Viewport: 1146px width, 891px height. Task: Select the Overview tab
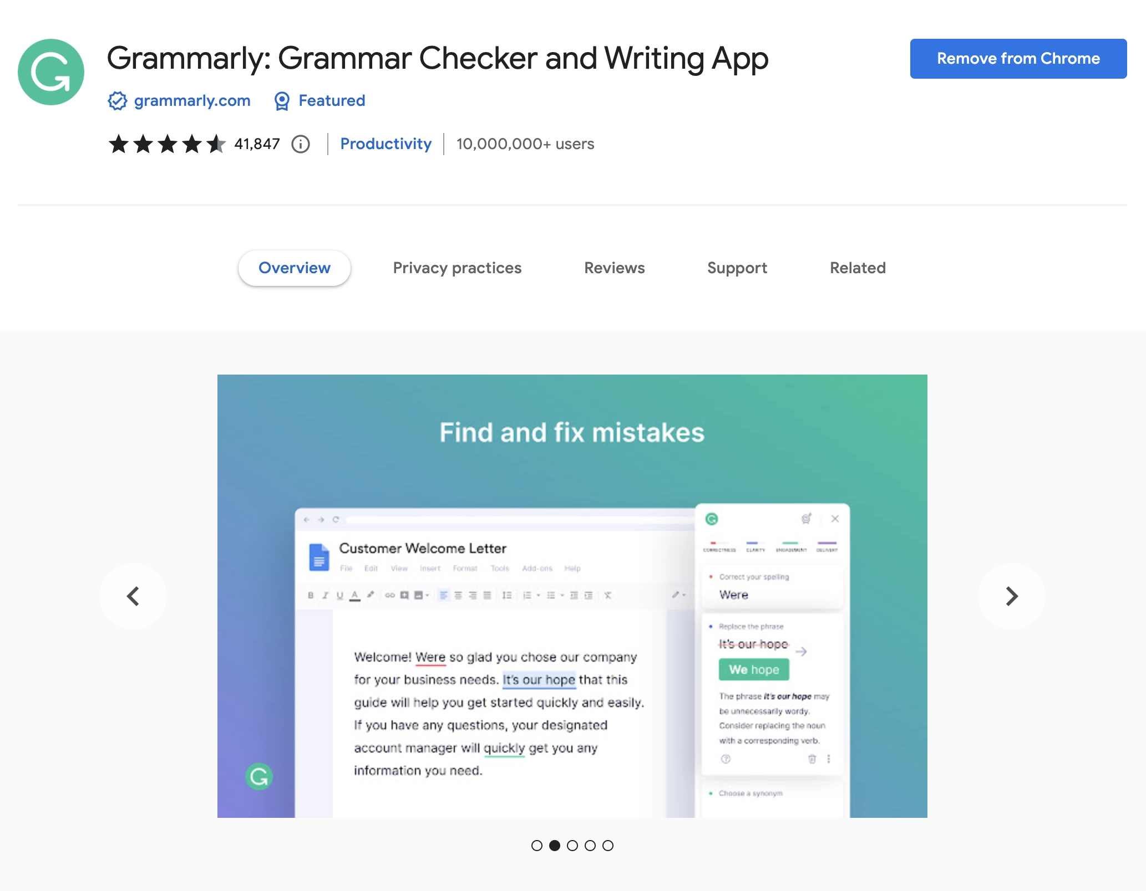[294, 269]
